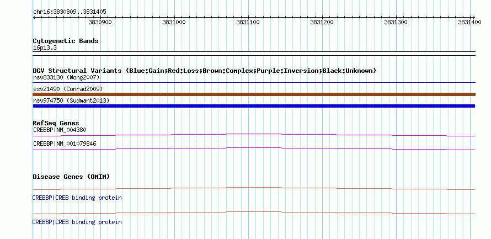491x239 pixels.
Task: Click the magenta NM_001079846 gene line
Action: click(x=254, y=149)
